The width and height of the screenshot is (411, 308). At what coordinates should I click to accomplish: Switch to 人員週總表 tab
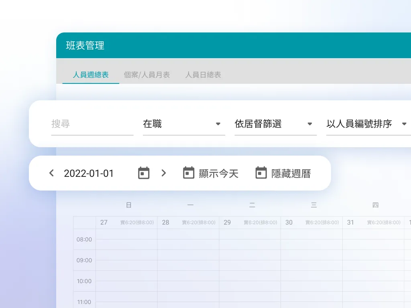[x=91, y=75]
